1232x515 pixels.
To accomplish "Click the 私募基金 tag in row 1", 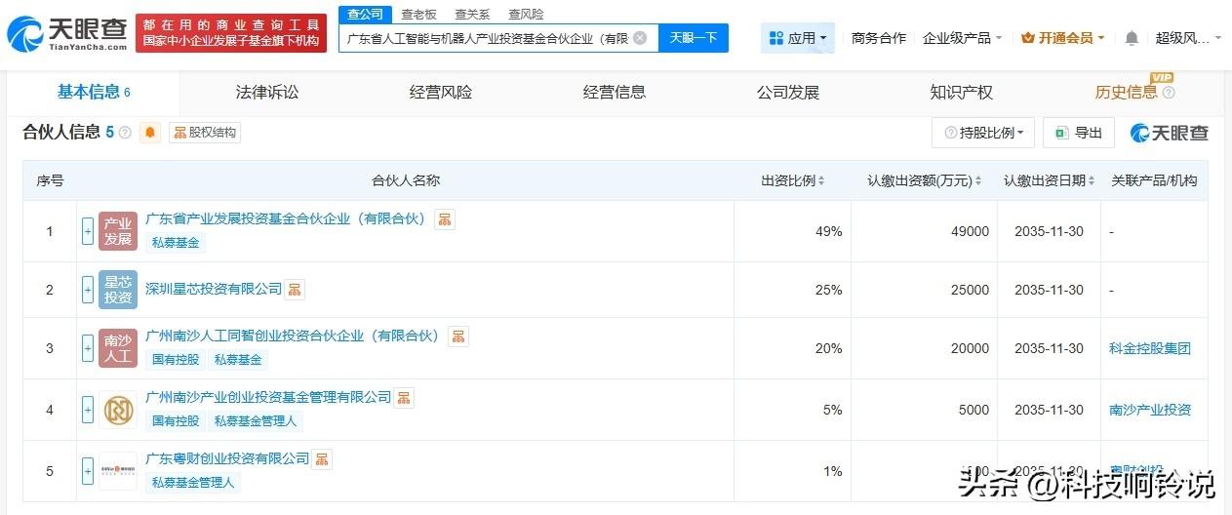I will pyautogui.click(x=176, y=243).
